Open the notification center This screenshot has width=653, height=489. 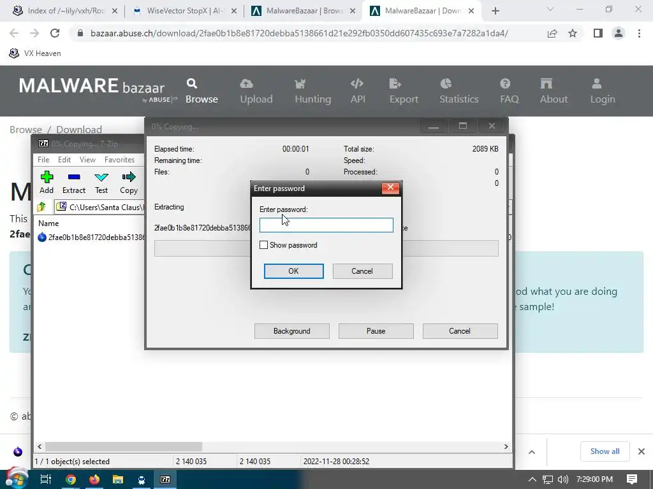pos(632,479)
